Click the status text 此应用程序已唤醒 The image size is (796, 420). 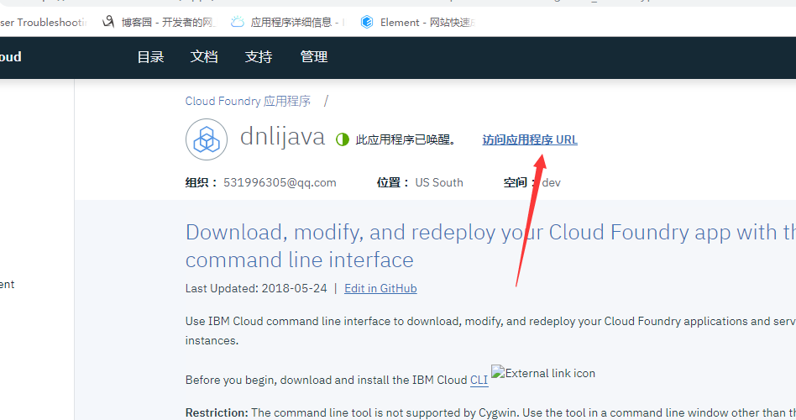(406, 139)
